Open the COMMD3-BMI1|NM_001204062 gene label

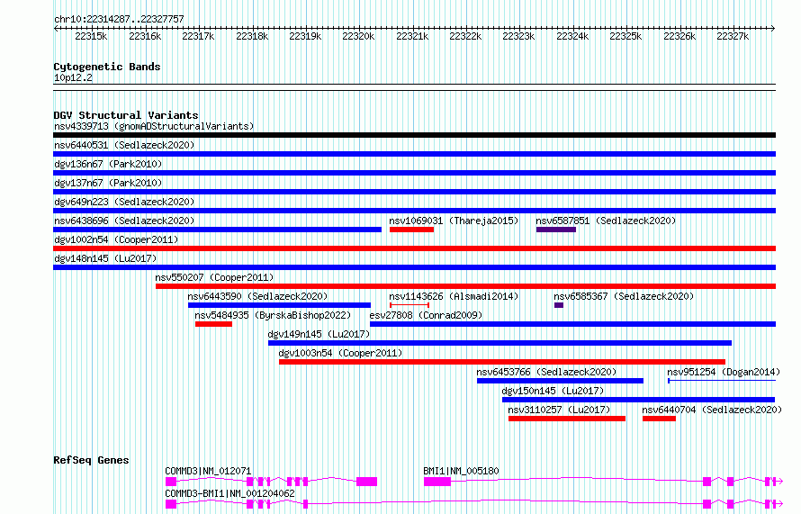[x=229, y=493]
